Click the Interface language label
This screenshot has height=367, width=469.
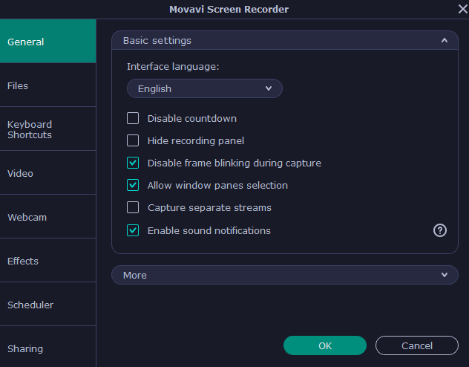(x=173, y=66)
